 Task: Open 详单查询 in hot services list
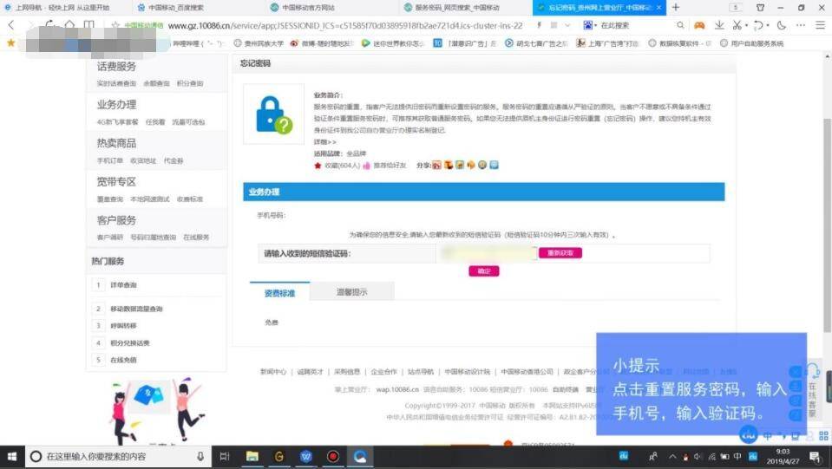(124, 285)
